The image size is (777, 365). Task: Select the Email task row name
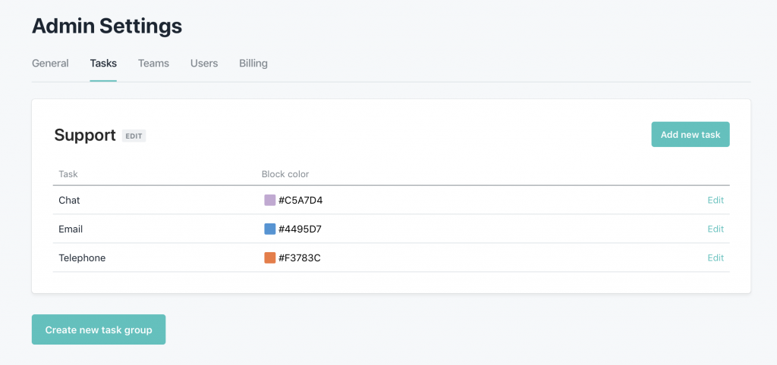pos(71,229)
